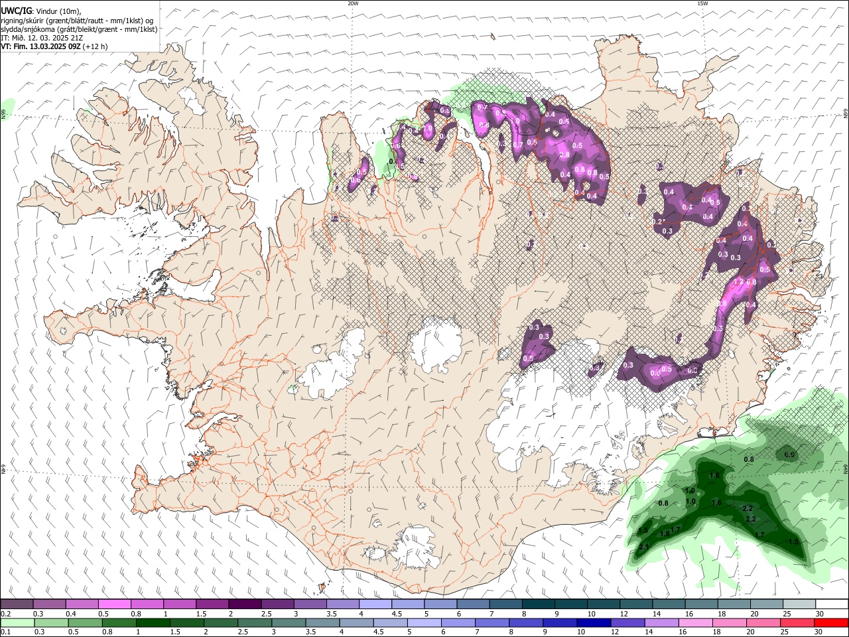Screen dimensions: 849x637
Task: Click the lilac rain swatch labeled 14
Action: 663,622
